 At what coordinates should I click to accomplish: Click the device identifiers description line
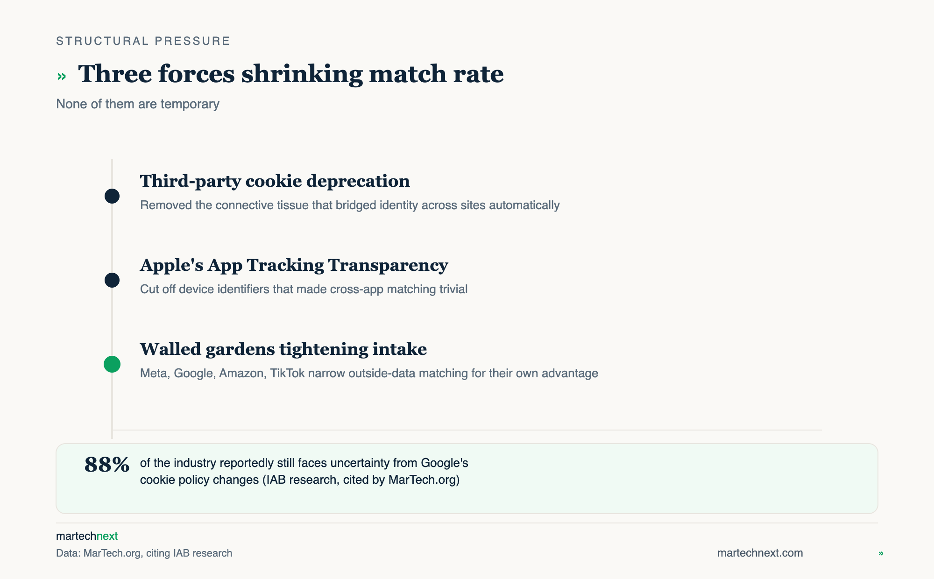[304, 289]
